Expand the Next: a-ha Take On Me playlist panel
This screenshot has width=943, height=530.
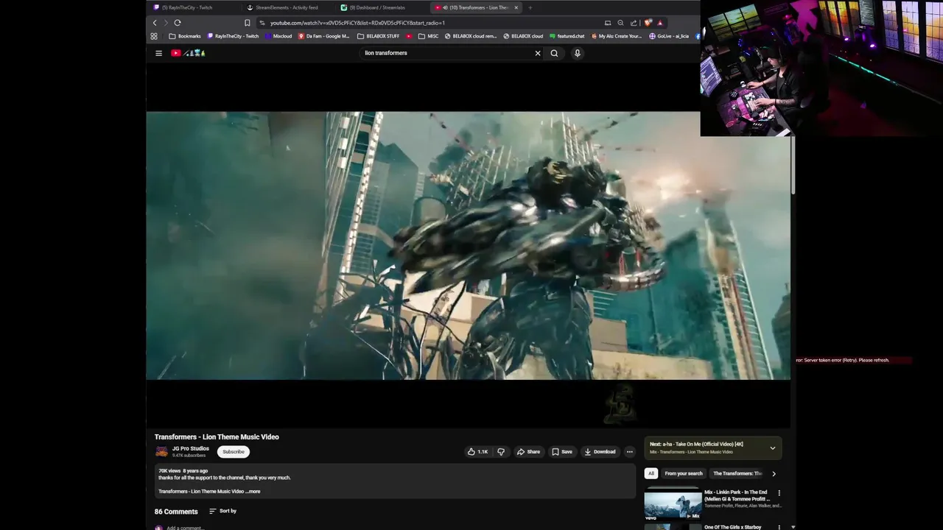click(x=773, y=448)
